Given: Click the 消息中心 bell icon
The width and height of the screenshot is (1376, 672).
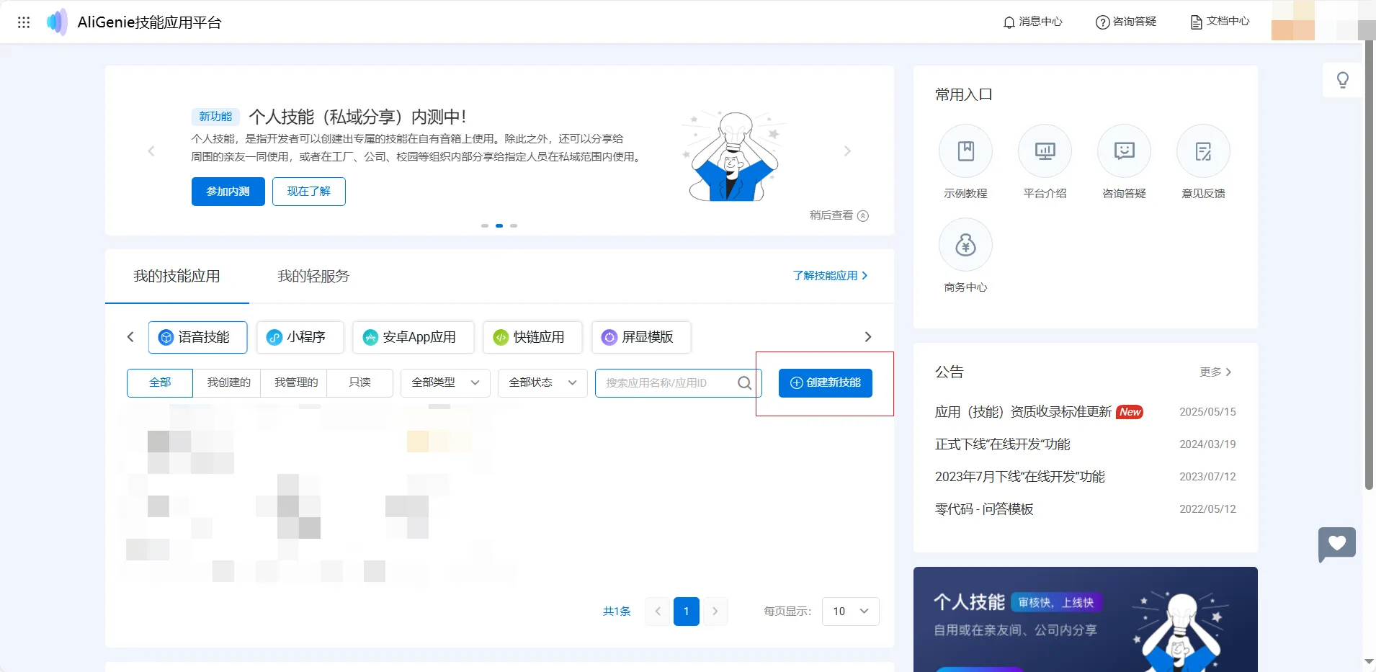Looking at the screenshot, I should click(x=1009, y=22).
